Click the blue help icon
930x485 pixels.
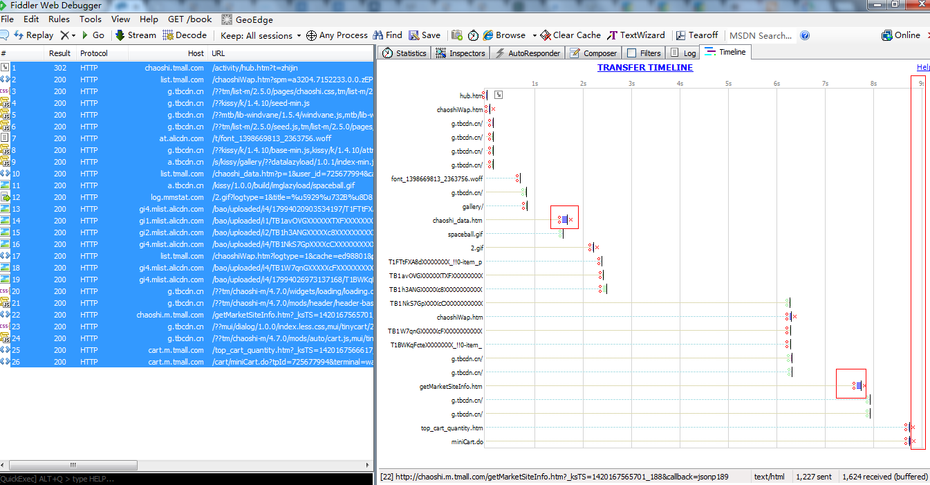(x=805, y=35)
